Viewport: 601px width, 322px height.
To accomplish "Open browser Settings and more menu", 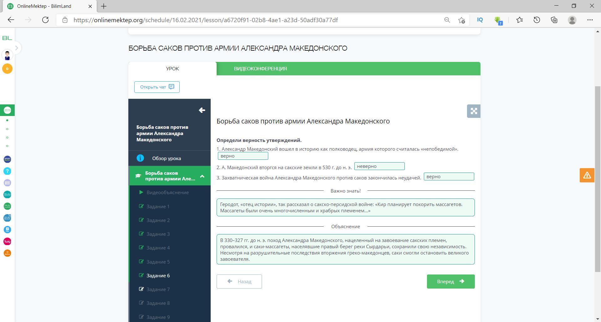I will [x=590, y=20].
